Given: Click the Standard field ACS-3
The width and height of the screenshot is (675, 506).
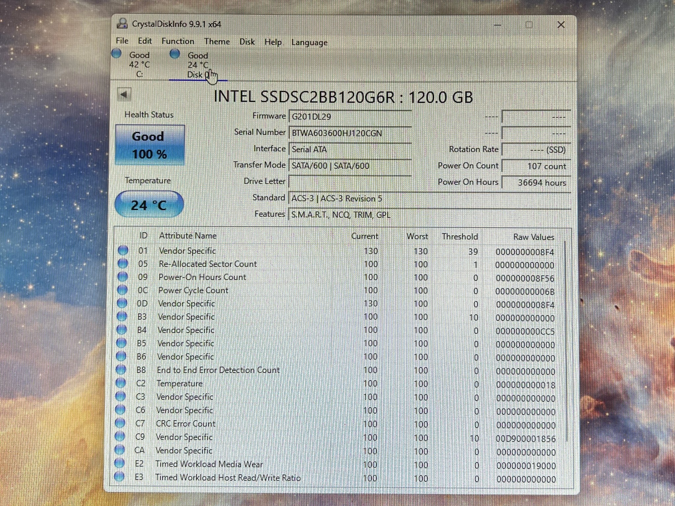Looking at the screenshot, I should click(429, 198).
